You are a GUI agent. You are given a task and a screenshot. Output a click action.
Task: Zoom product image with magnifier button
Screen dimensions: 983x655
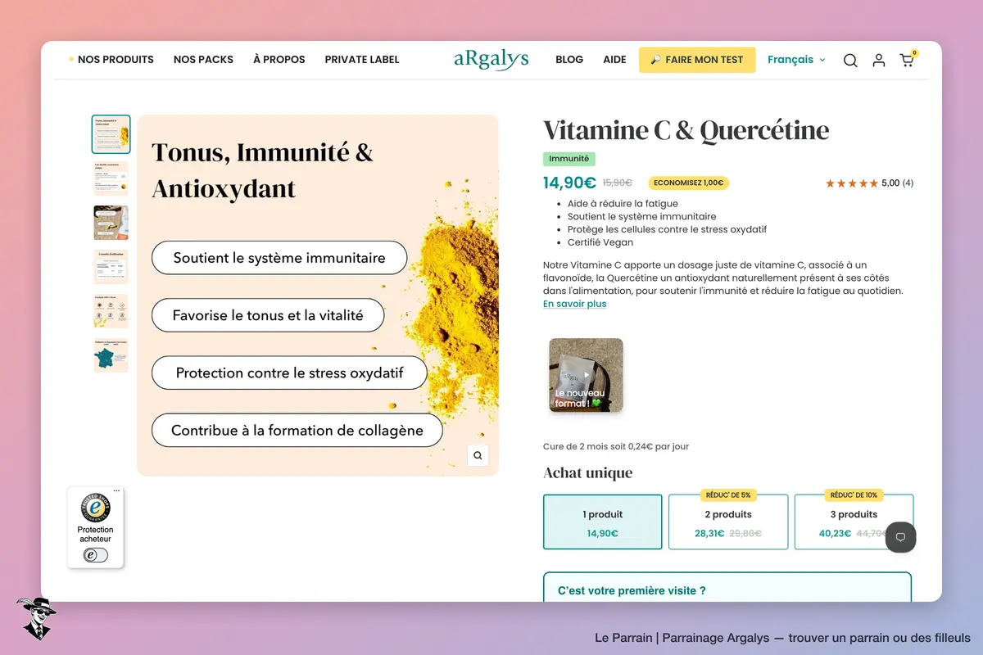pyautogui.click(x=478, y=455)
